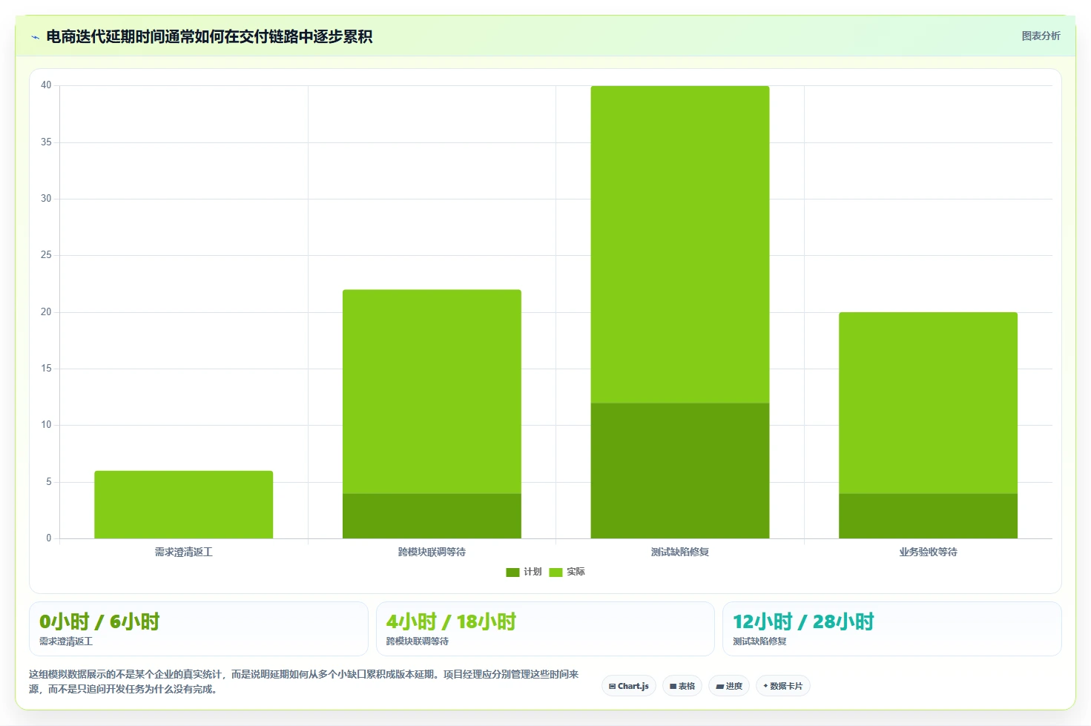Click the description paragraph starting 这组模拟数据

point(304,682)
